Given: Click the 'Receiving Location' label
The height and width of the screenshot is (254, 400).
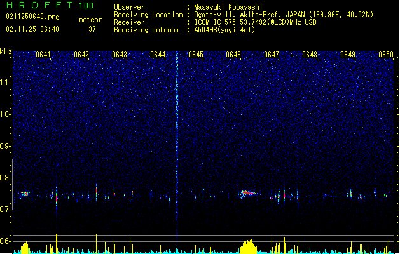Looking at the screenshot, I should tap(148, 15).
